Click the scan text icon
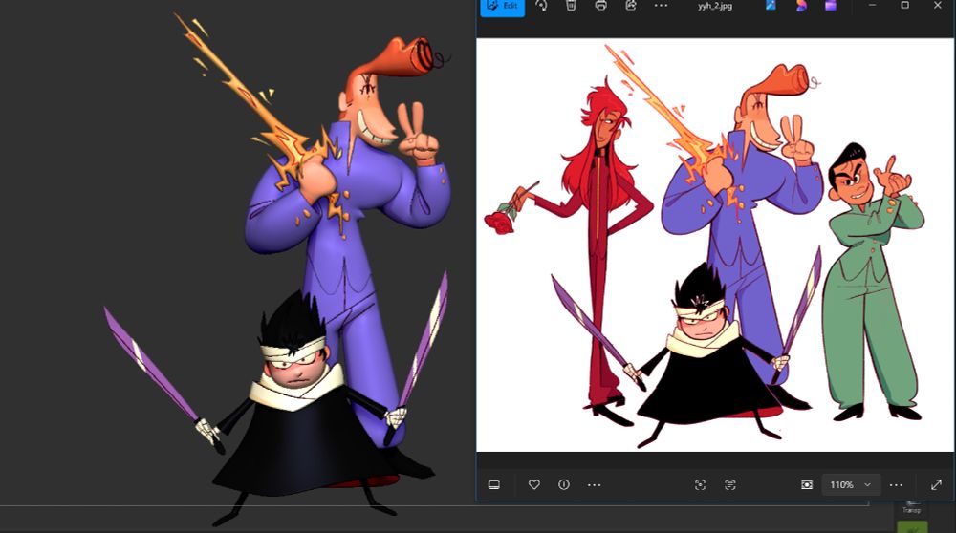956x533 pixels. pyautogui.click(x=729, y=485)
